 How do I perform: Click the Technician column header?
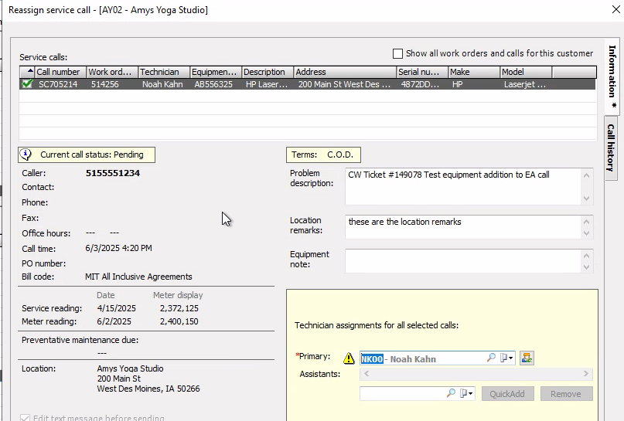tap(164, 72)
